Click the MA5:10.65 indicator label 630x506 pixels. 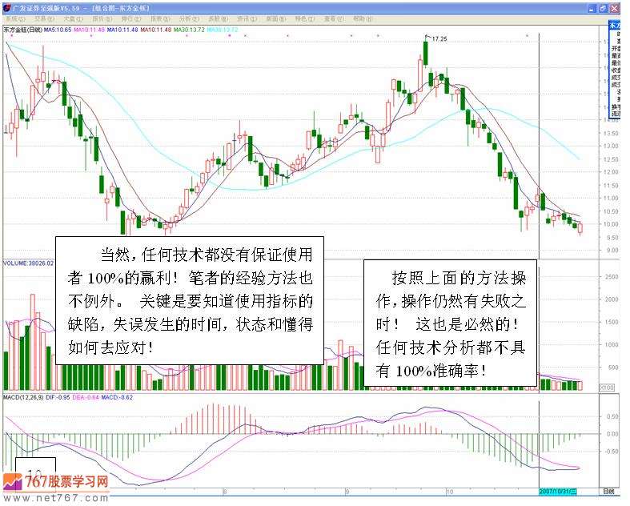[58, 30]
